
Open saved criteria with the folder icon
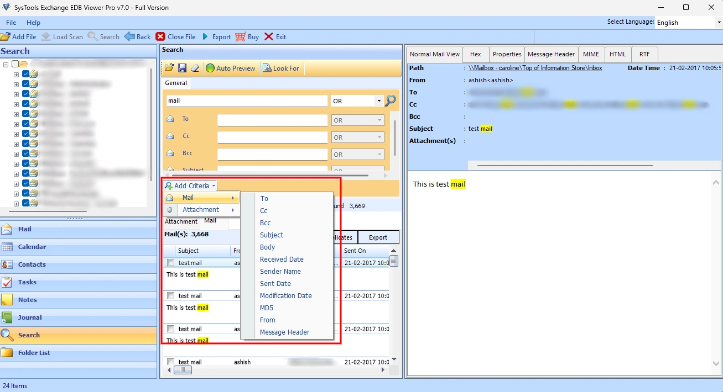tap(169, 68)
